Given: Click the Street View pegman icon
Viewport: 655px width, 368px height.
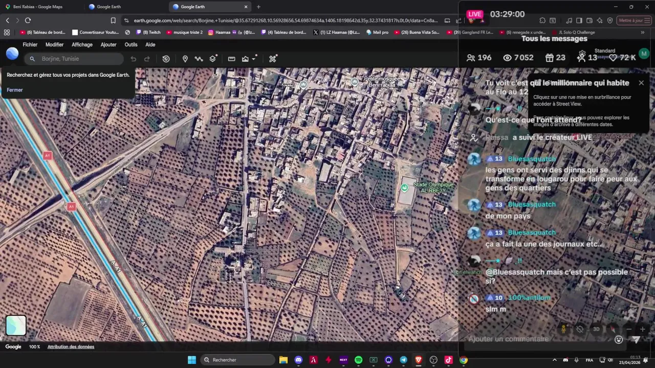Looking at the screenshot, I should 563,329.
